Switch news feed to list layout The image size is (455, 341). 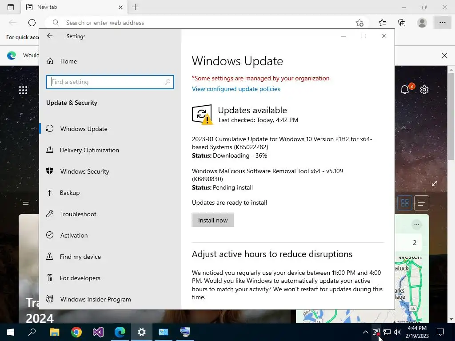point(421,202)
